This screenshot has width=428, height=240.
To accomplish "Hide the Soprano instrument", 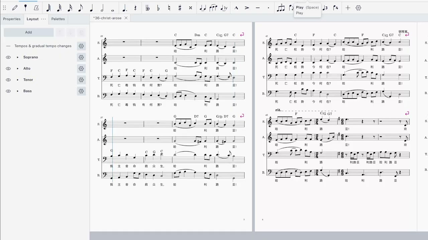I will (8, 57).
